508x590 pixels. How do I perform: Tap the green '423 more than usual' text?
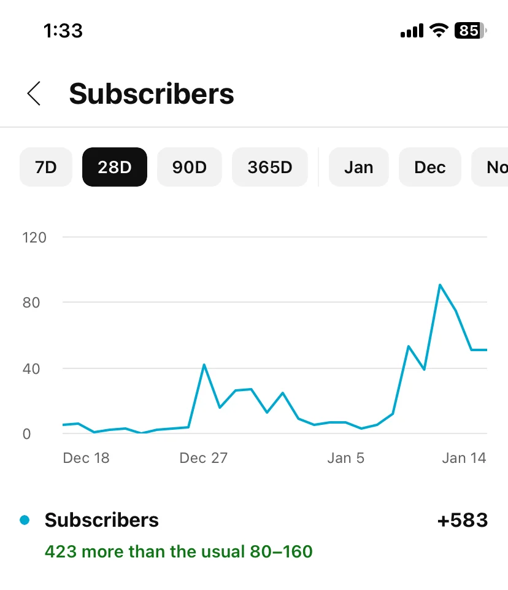point(179,551)
